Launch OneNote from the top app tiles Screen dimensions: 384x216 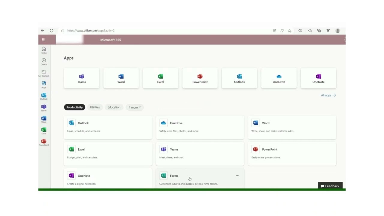pos(318,78)
